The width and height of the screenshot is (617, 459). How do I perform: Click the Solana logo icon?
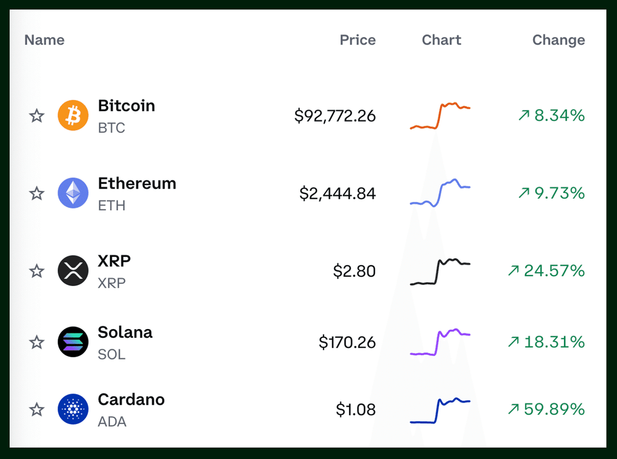pos(74,342)
